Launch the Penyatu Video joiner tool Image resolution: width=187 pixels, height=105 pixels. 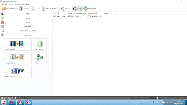[17, 45]
